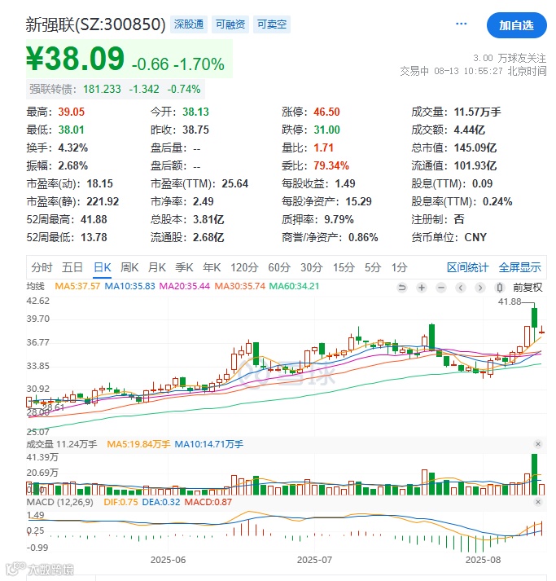Open 全屏显示 fullscreen chart
This screenshot has height=581, width=556.
tap(519, 267)
